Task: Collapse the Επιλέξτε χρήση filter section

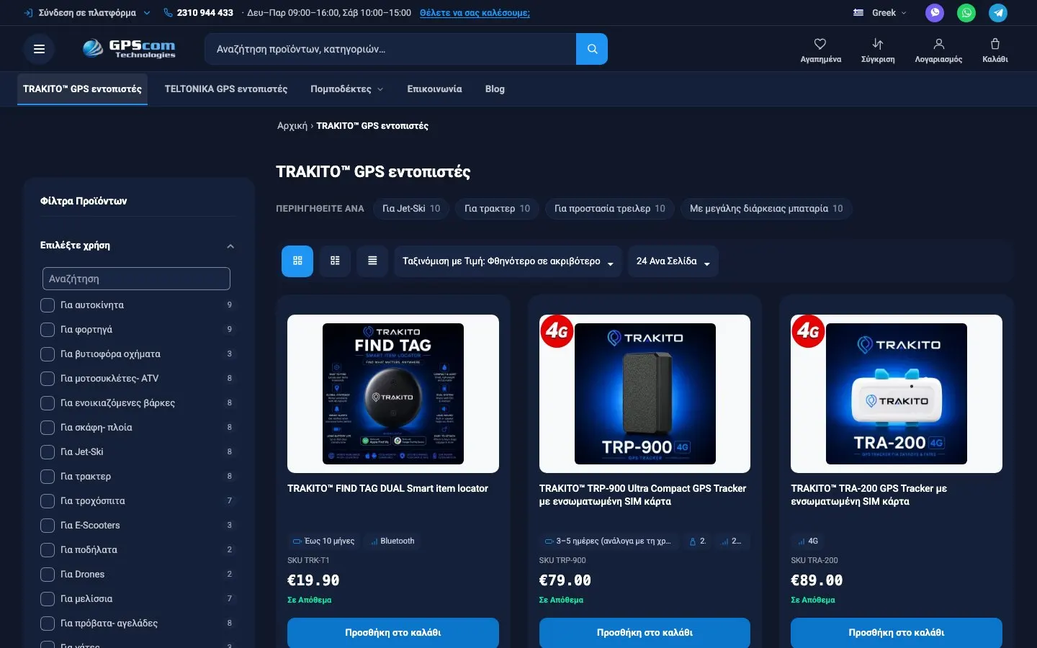Action: click(x=230, y=246)
